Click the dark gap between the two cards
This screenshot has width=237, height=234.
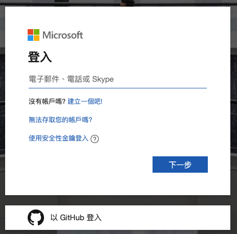118,200
